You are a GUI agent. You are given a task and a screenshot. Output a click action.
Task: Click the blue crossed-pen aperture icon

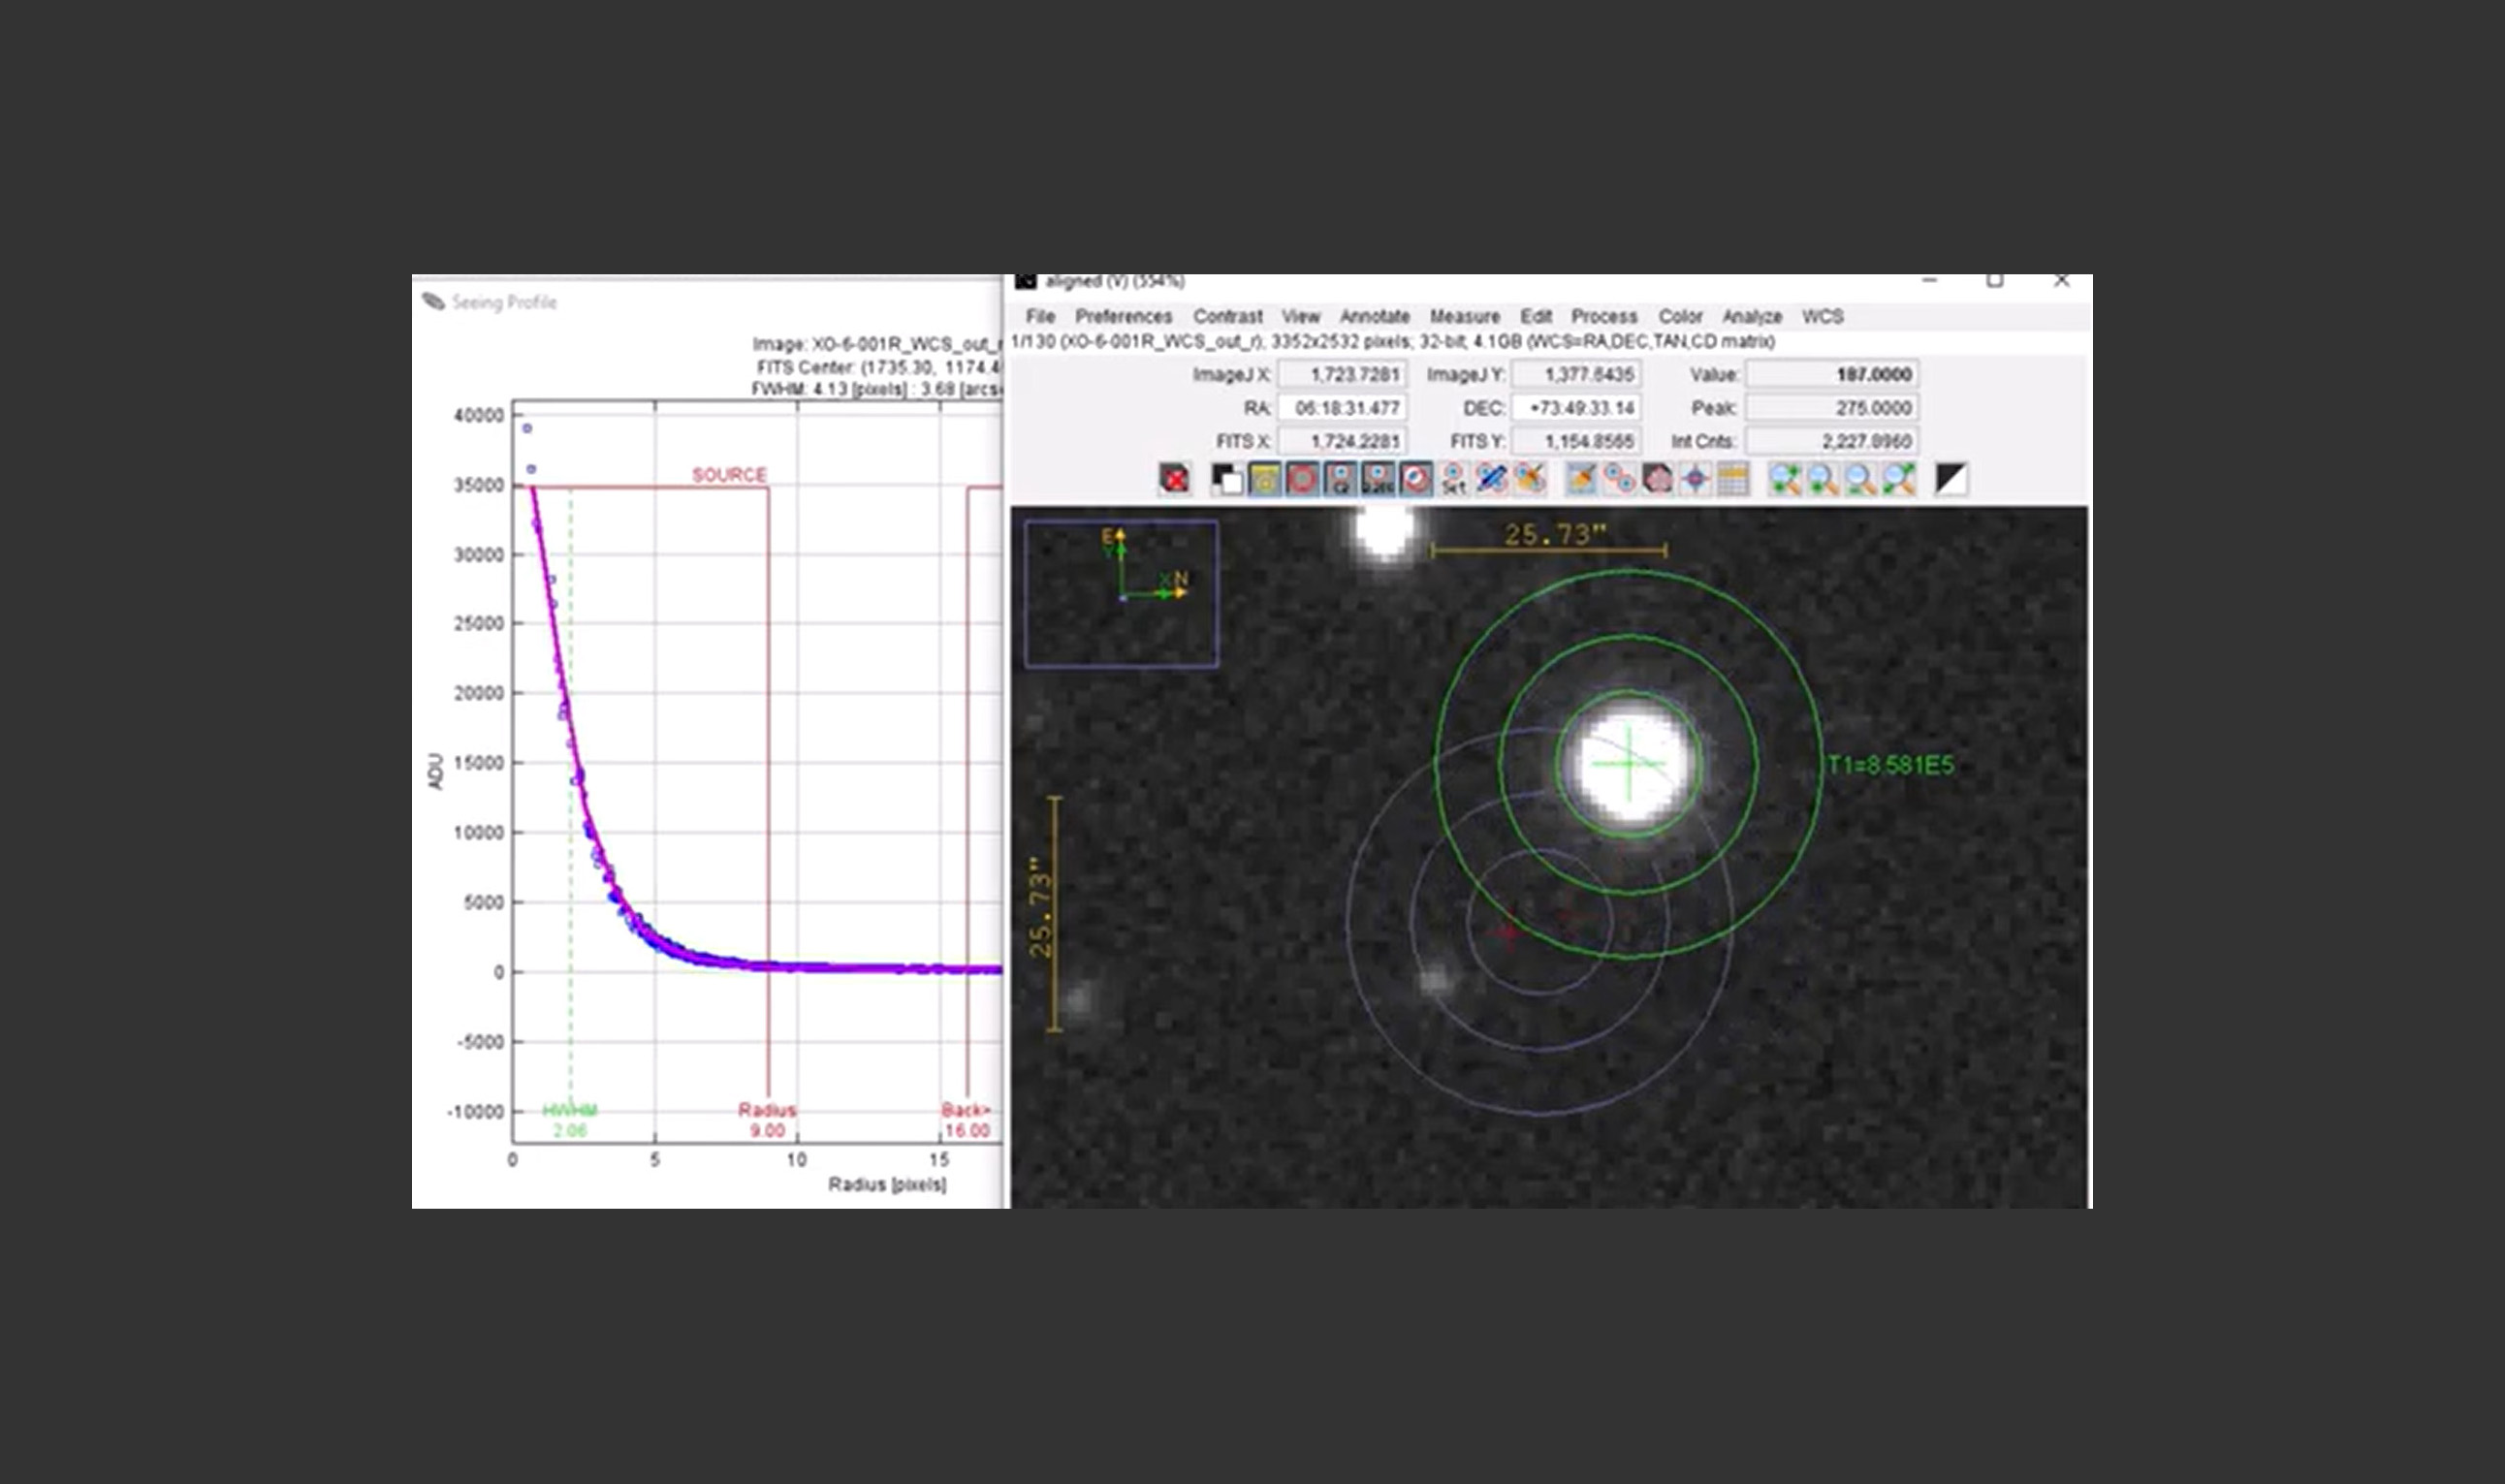click(x=1491, y=479)
